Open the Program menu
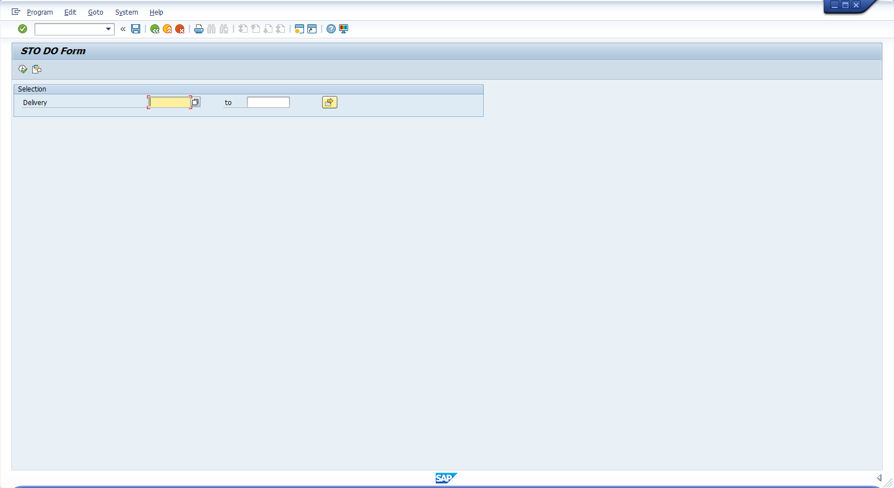The height and width of the screenshot is (488, 894). [40, 12]
